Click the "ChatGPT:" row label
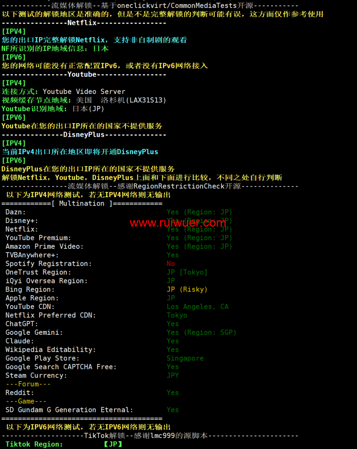The height and width of the screenshot is (449, 357). click(22, 324)
